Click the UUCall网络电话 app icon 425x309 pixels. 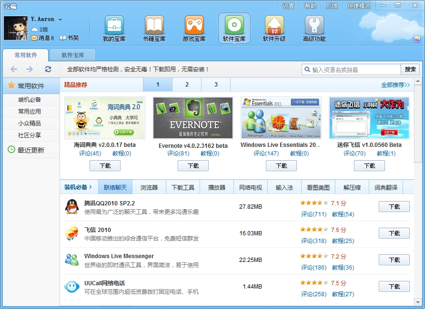click(x=72, y=287)
